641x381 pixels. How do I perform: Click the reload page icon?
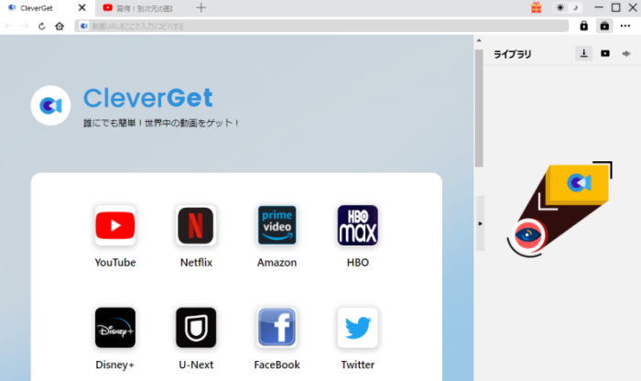[42, 27]
